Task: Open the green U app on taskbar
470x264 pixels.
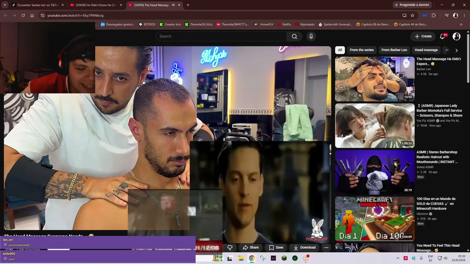Action: pyautogui.click(x=295, y=258)
